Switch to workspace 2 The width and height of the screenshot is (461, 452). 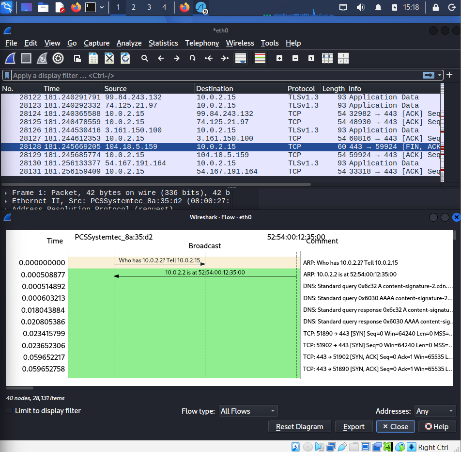coord(134,7)
